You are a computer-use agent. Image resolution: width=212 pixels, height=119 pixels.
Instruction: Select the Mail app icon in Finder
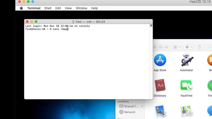[160, 111]
